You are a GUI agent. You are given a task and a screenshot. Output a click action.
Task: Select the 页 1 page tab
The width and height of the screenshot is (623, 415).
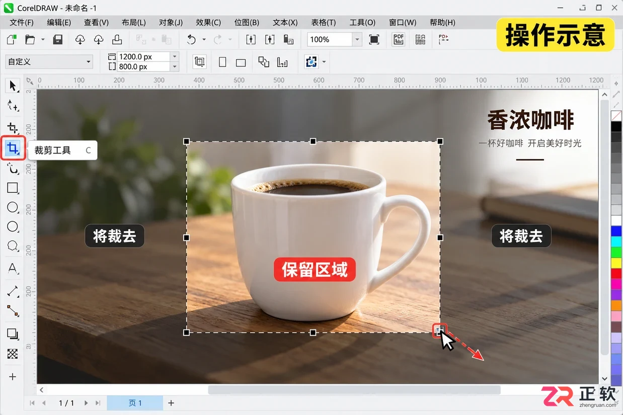[135, 403]
